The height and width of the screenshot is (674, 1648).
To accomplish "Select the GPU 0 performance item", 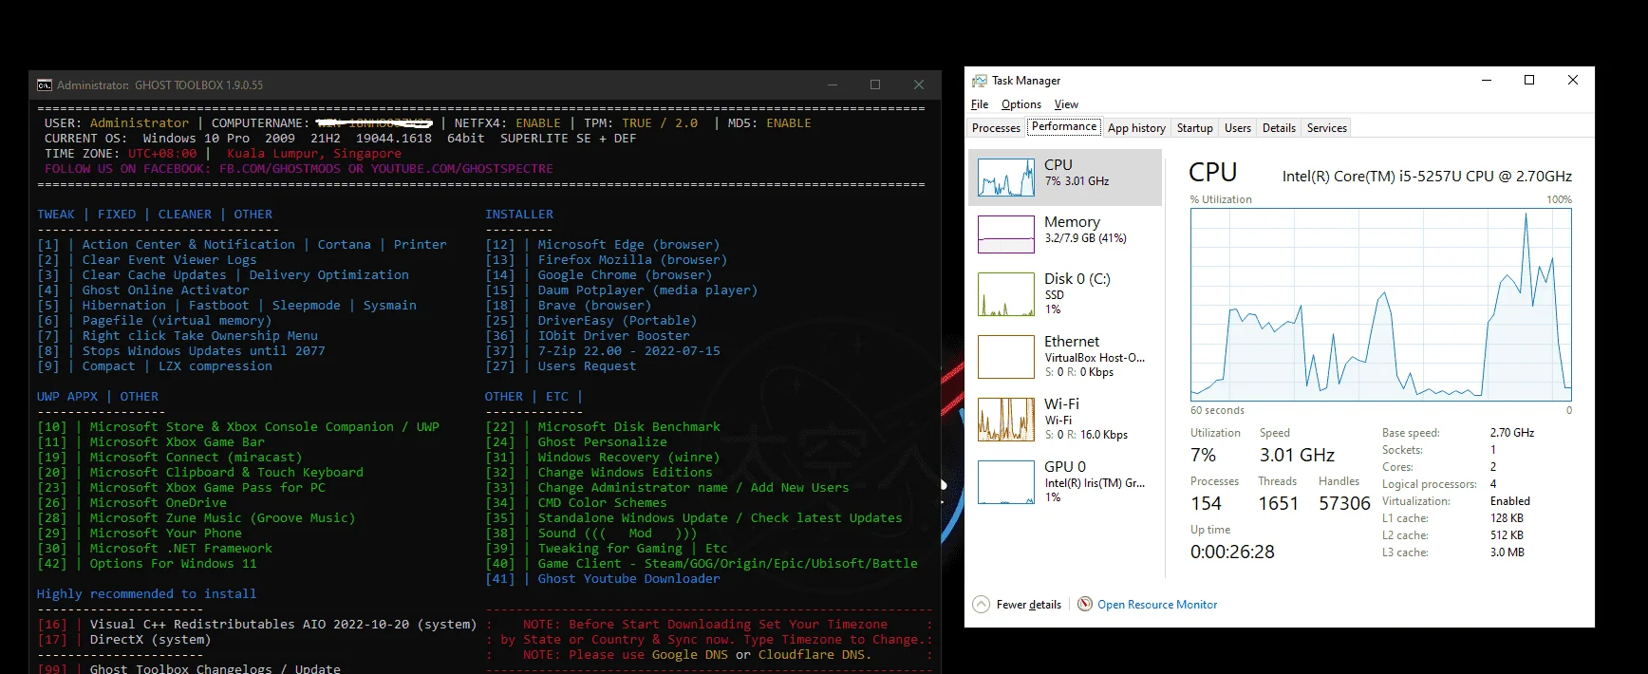I will (1064, 481).
